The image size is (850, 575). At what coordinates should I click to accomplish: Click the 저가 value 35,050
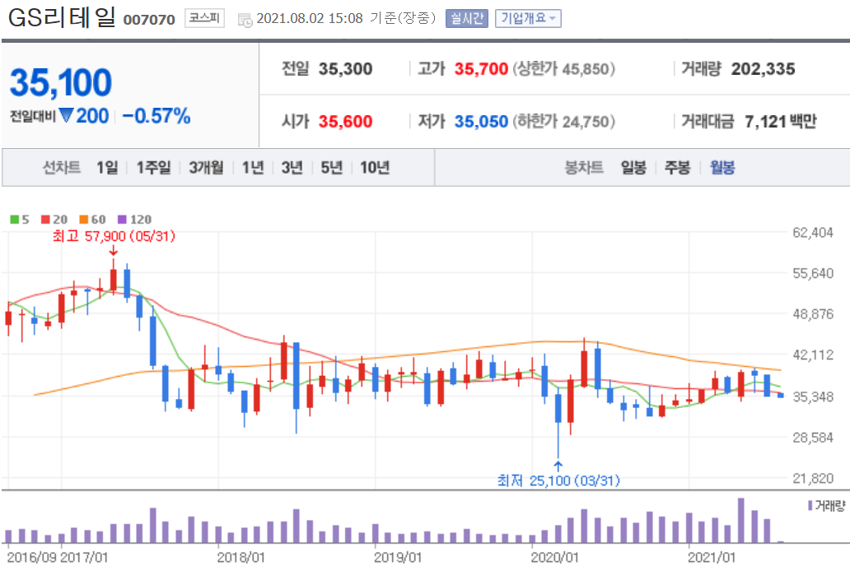(x=481, y=121)
